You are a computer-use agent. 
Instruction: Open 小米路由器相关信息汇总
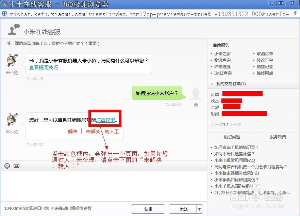tap(236, 173)
